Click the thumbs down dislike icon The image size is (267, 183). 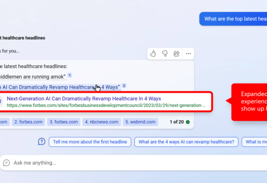pyautogui.click(x=165, y=54)
